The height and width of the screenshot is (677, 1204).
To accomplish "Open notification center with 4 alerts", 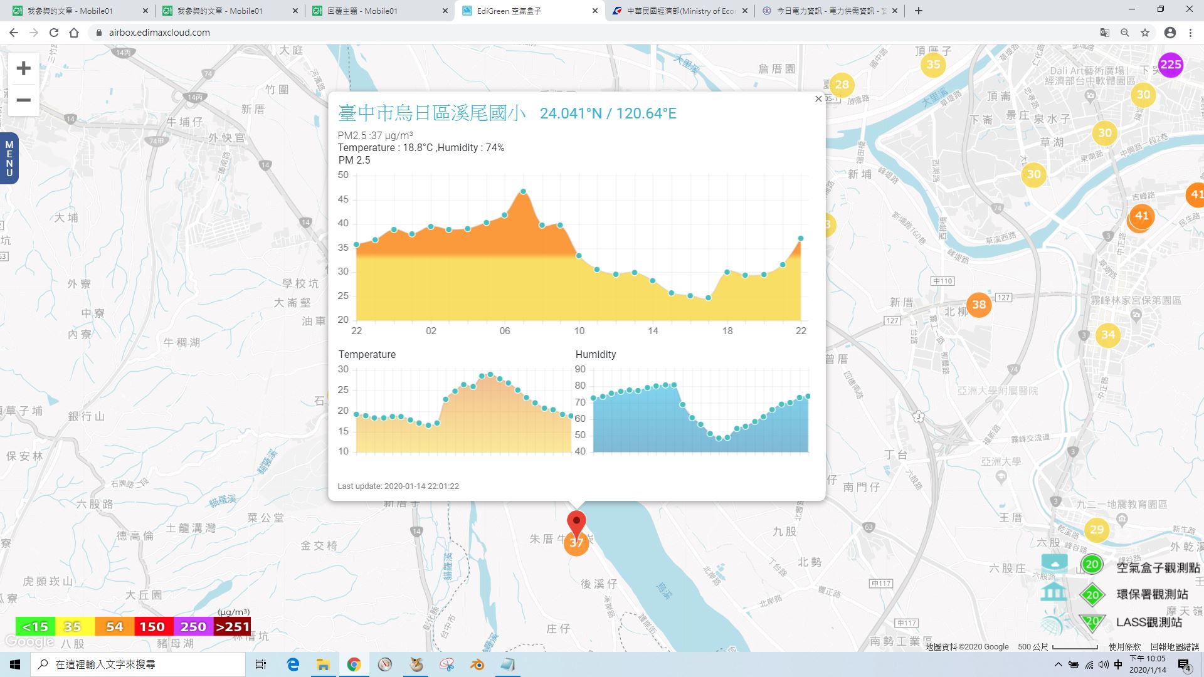I will tap(1184, 664).
